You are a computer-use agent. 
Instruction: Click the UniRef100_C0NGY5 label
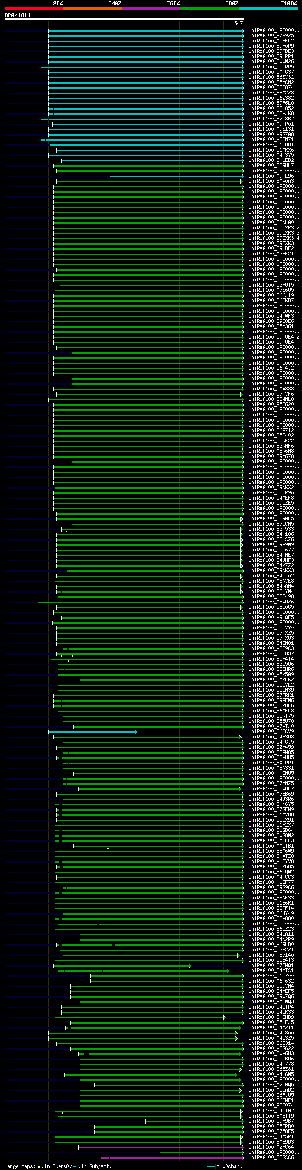[271, 804]
